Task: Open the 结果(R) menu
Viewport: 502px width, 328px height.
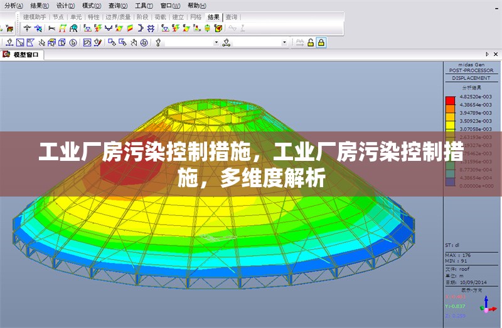Action: [40, 6]
